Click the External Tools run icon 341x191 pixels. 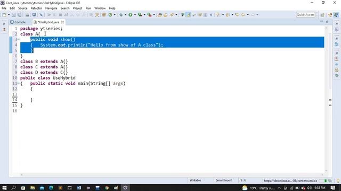tap(149, 15)
